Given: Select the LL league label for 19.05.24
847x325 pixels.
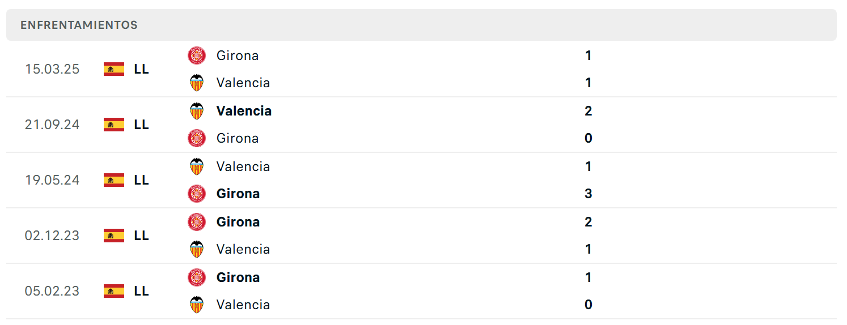Looking at the screenshot, I should (142, 180).
